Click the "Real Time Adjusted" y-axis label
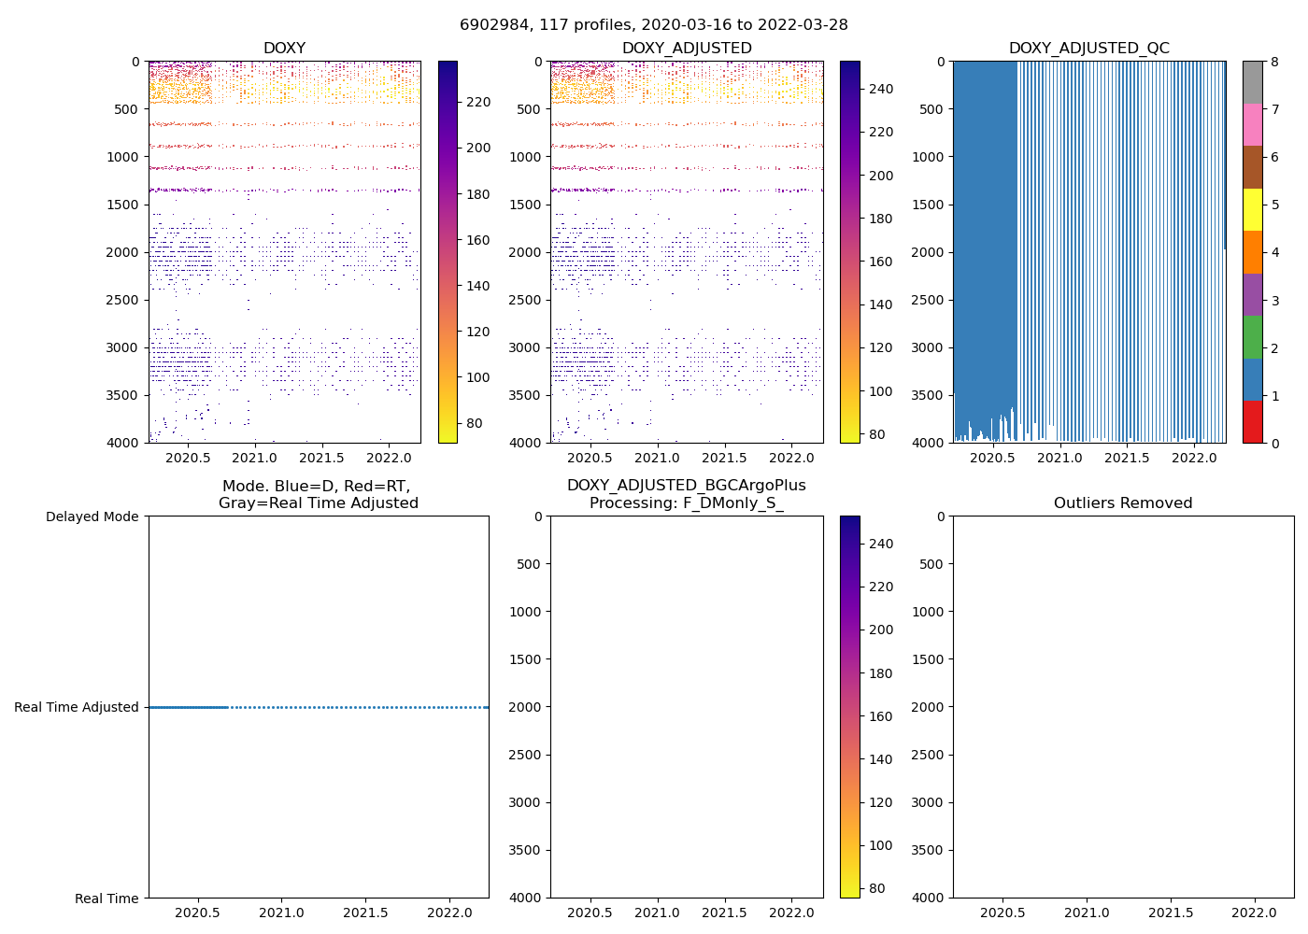 click(x=77, y=707)
